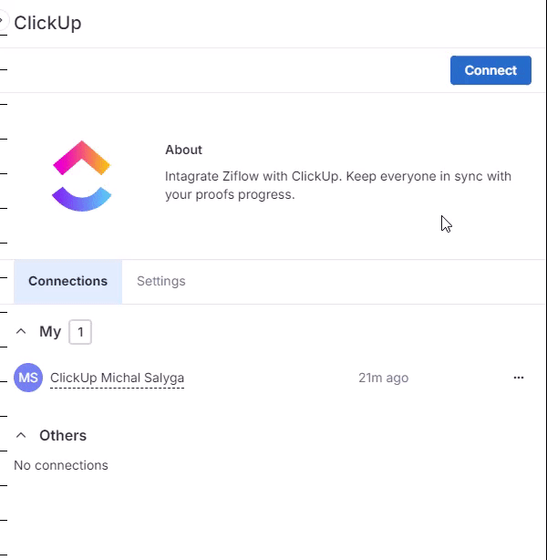
Task: Click the circular arrow icon beside ClickUp title
Action: pyautogui.click(x=3, y=22)
